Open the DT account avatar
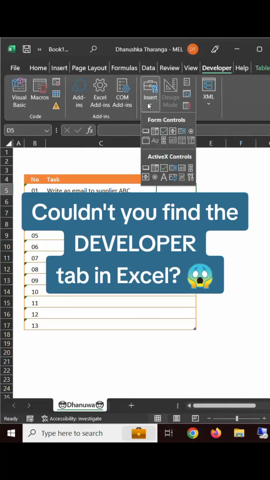 (193, 49)
